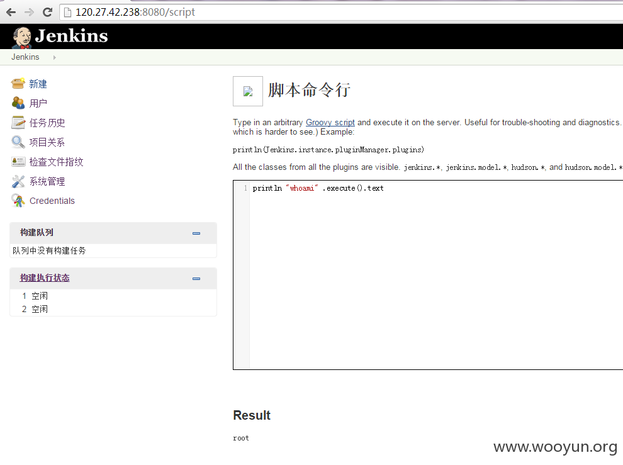Open the 用户 sidebar link
Screen dimensions: 623x465
click(x=38, y=103)
